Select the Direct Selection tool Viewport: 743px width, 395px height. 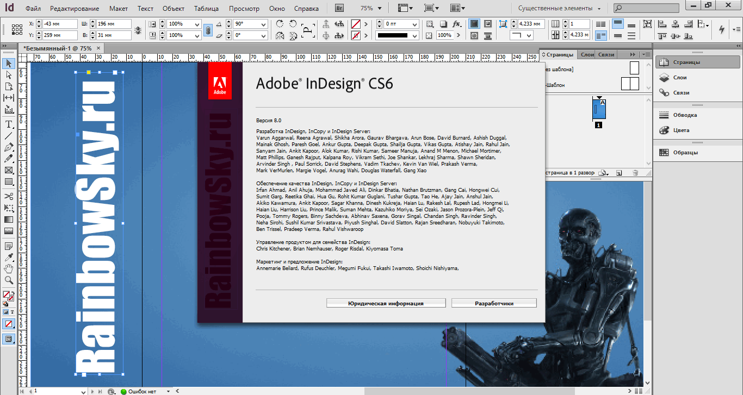point(9,75)
